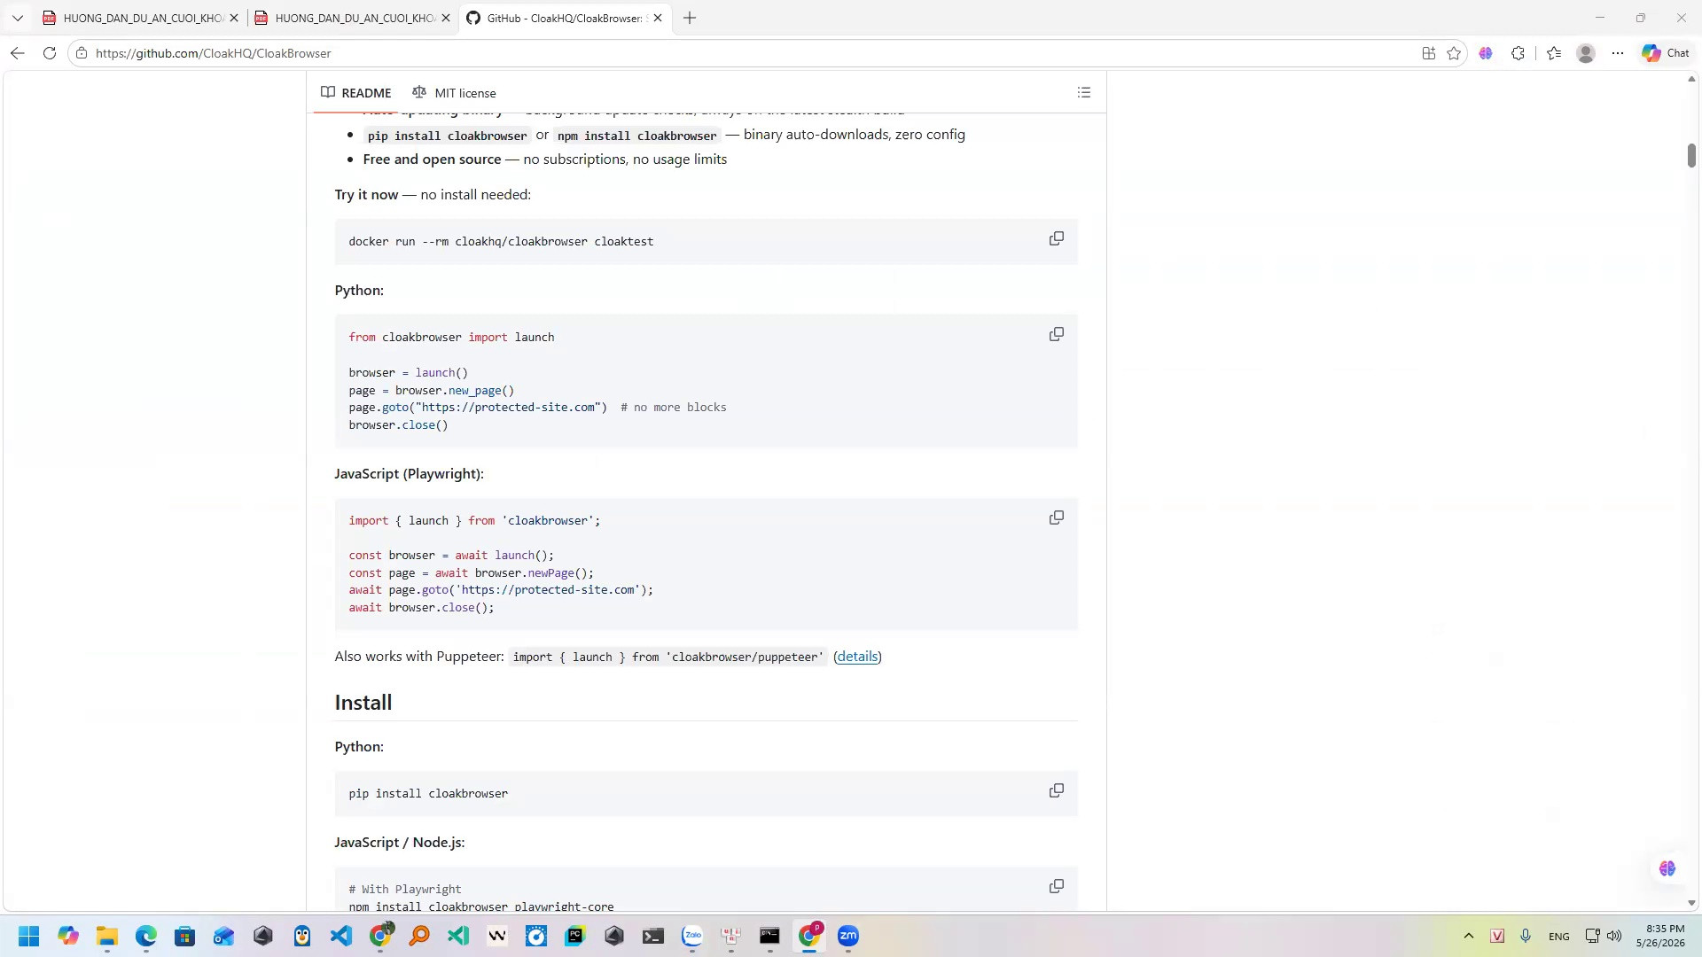Viewport: 1702px width, 957px height.
Task: Click the scroll down arrow
Action: tap(1691, 903)
